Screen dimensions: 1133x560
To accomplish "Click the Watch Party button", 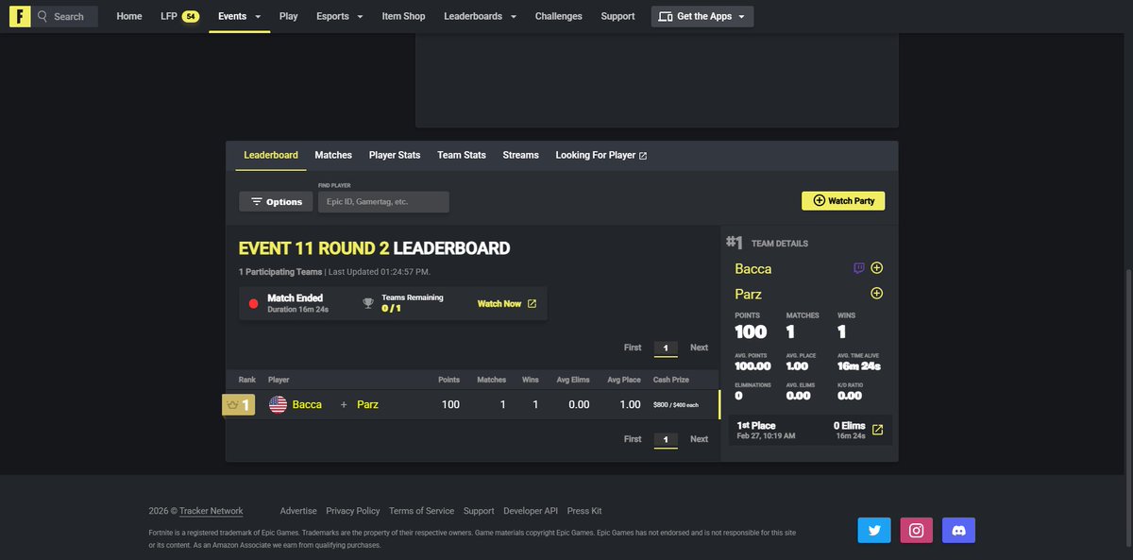I will pyautogui.click(x=843, y=201).
